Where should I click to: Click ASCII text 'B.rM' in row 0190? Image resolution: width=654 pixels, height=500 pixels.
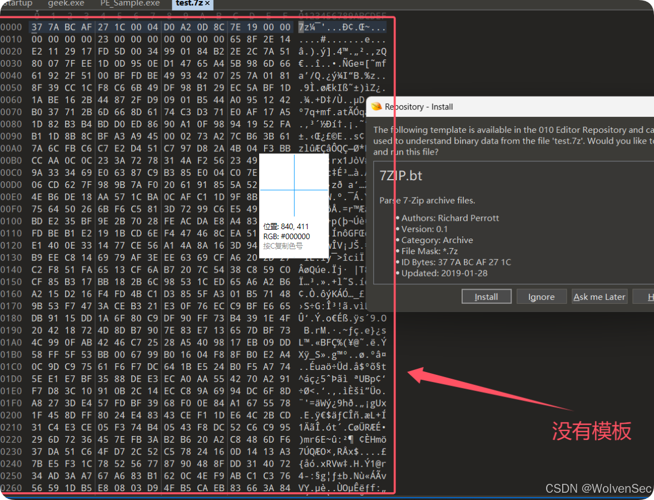click(314, 330)
